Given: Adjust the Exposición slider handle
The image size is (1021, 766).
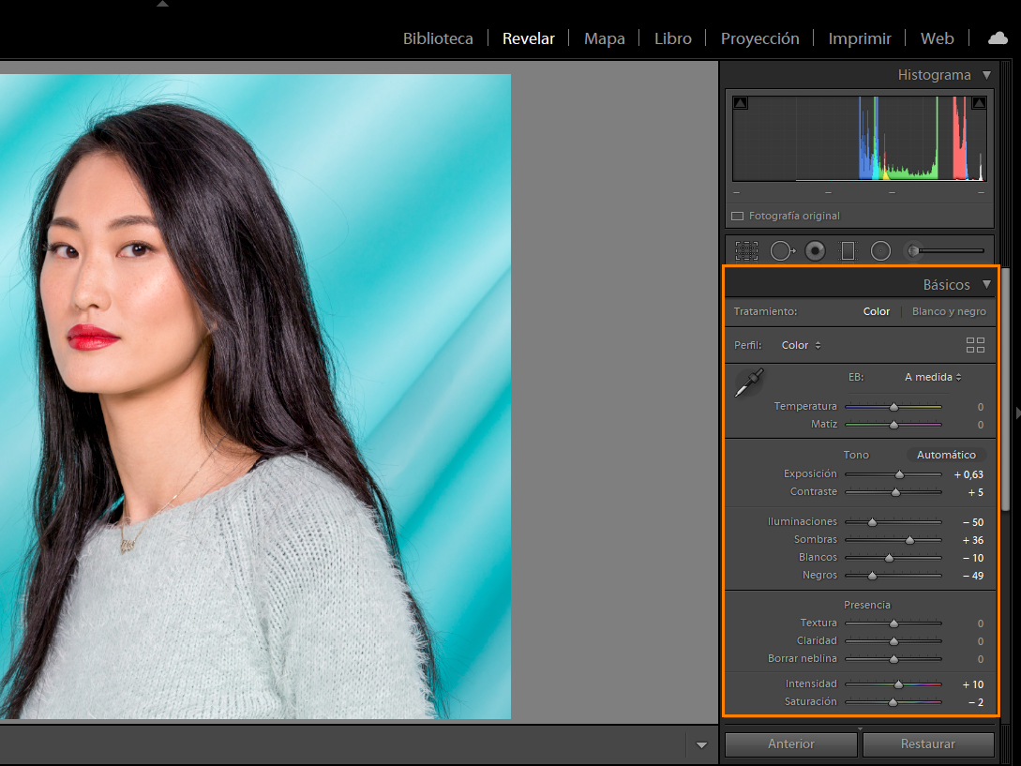Looking at the screenshot, I should coord(898,474).
